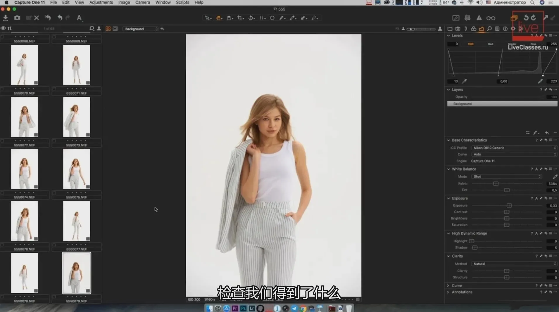Expand the Curve panel
The width and height of the screenshot is (559, 312).
[448, 285]
